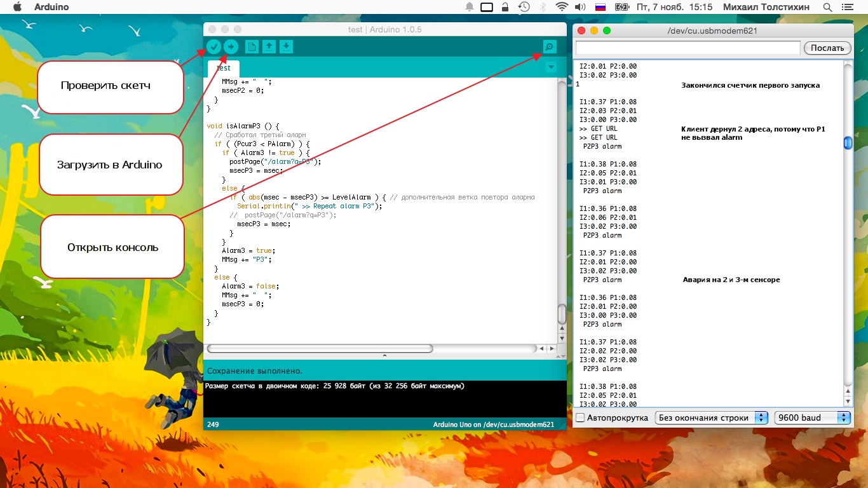Click the serial monitor message input field
The width and height of the screenshot is (868, 488).
[688, 48]
